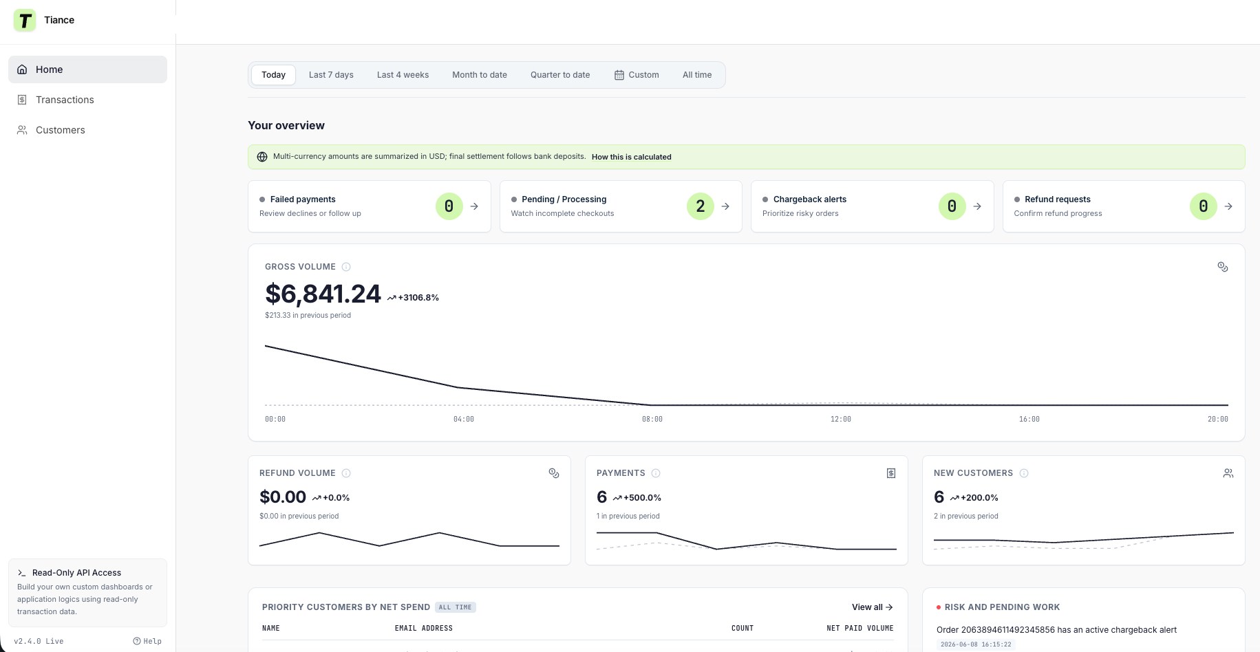Open the Custom date range picker
1260x652 pixels.
pos(637,75)
